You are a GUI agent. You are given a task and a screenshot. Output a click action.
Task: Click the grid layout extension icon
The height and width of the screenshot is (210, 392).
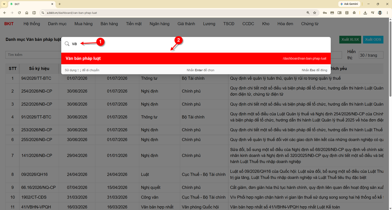[x=347, y=13]
